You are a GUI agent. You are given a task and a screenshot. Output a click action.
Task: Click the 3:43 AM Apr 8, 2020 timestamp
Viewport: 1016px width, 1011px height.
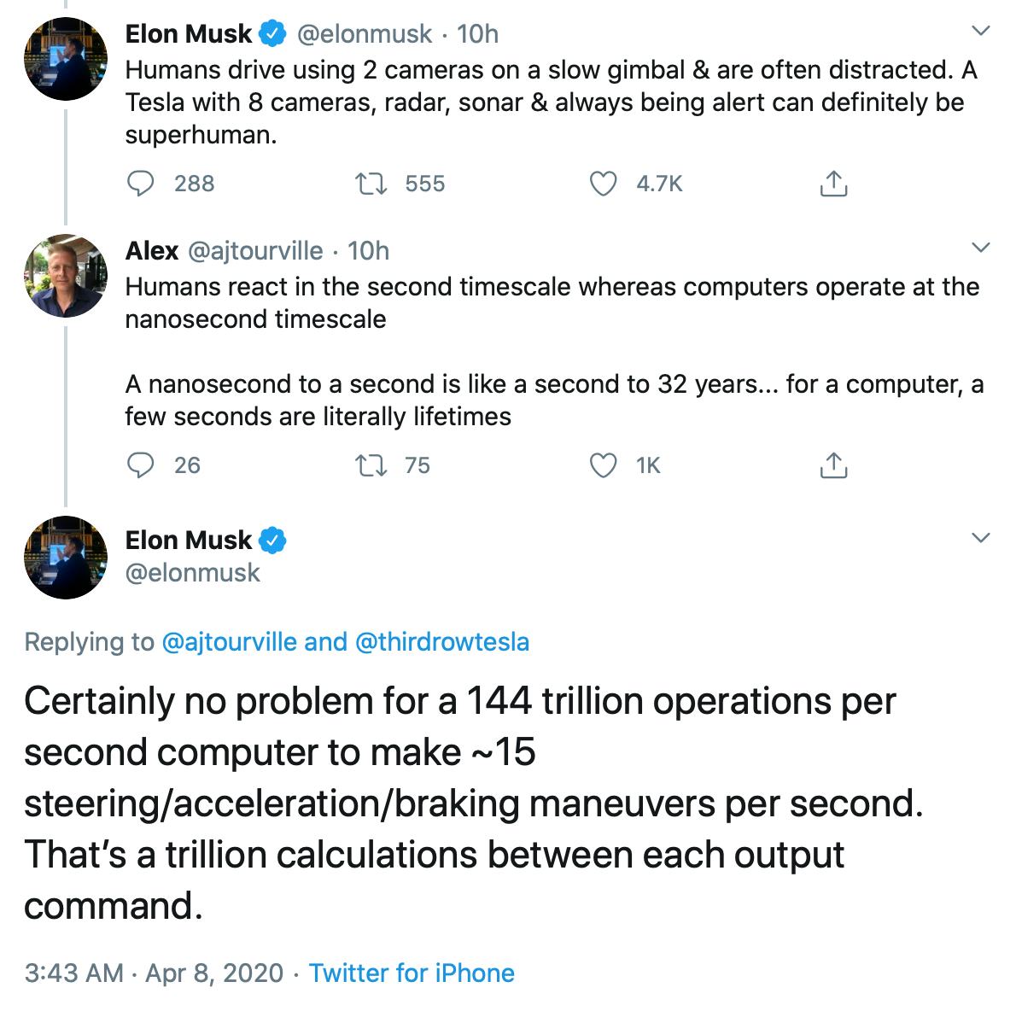pos(154,973)
